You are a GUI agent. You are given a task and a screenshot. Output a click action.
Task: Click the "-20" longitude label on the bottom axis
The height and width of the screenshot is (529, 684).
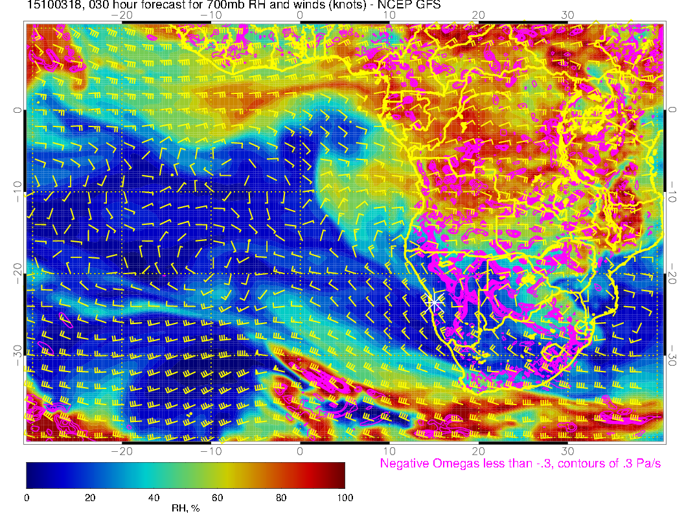122,451
